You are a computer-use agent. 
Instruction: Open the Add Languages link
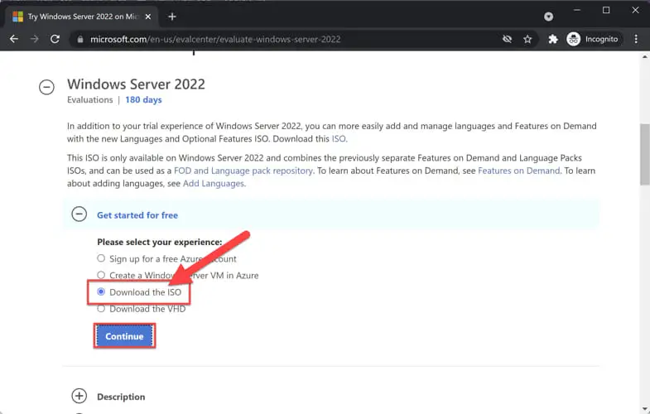214,184
